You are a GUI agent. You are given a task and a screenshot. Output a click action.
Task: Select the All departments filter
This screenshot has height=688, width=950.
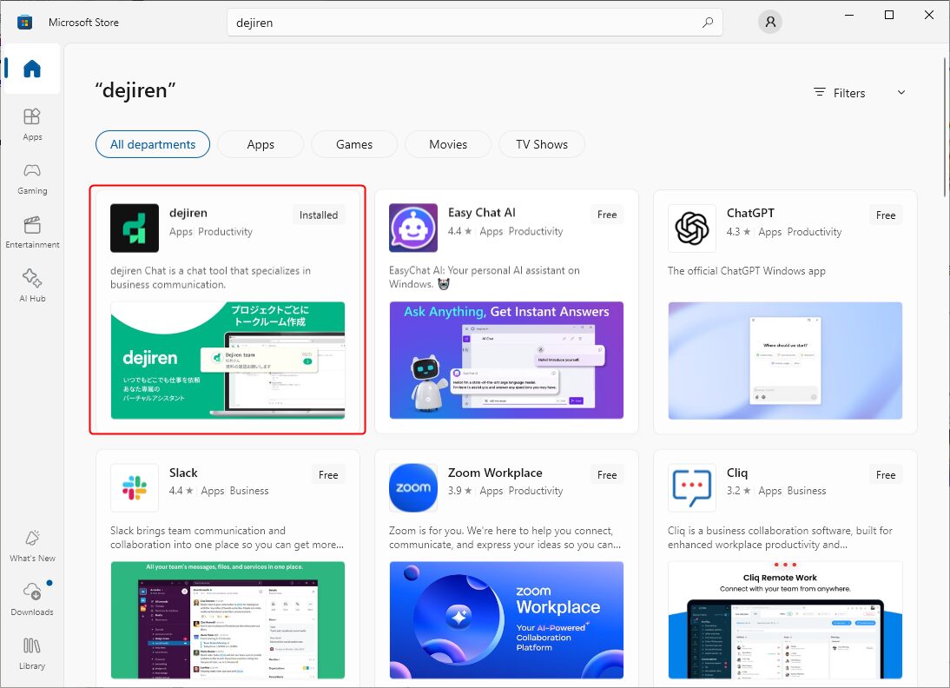(x=153, y=144)
